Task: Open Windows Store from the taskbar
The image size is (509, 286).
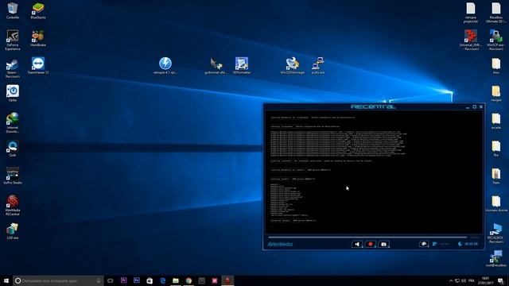Action: [x=150, y=280]
